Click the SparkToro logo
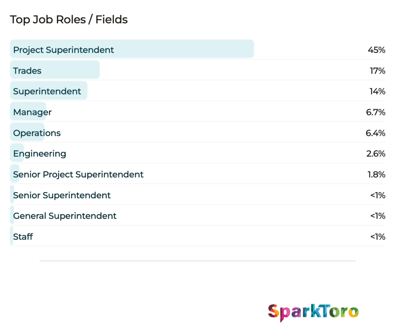Screen dimensions: 396x335 (313, 312)
